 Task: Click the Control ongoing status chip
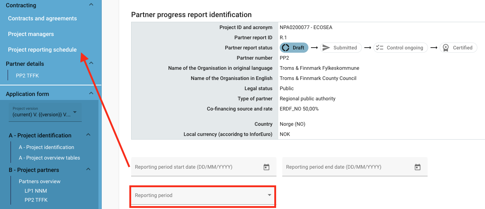(400, 48)
